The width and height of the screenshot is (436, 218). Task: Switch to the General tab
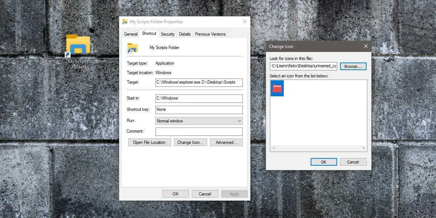(131, 34)
